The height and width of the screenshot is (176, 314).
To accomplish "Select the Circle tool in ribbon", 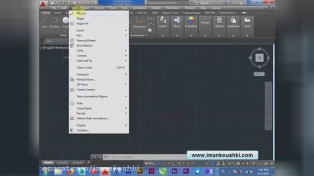I will [x=65, y=22].
